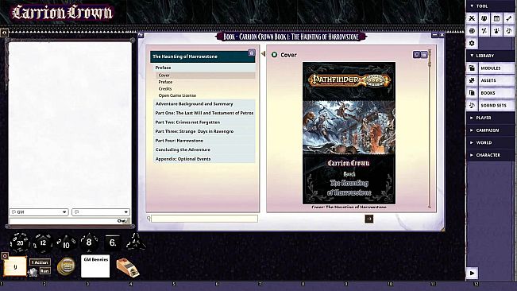Pick the d8 die
The height and width of the screenshot is (291, 517).
pyautogui.click(x=89, y=242)
